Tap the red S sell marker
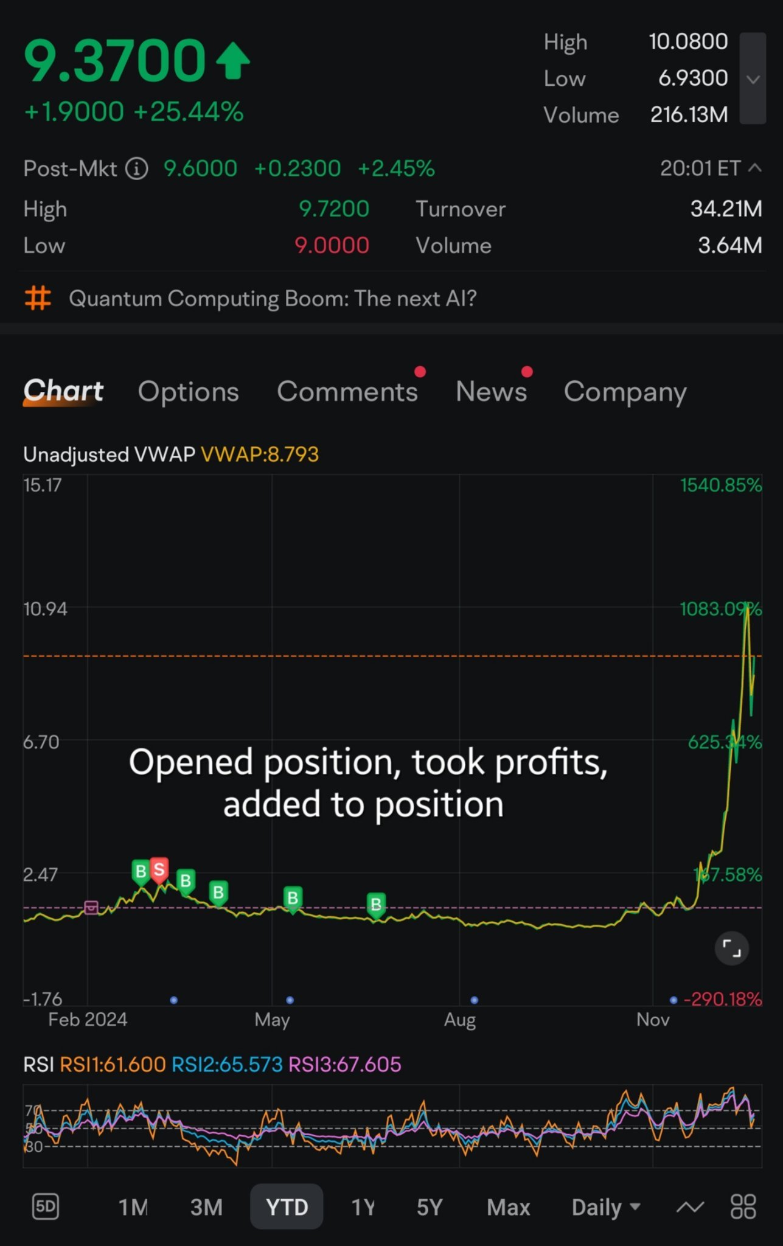This screenshot has height=1246, width=783. tap(159, 870)
